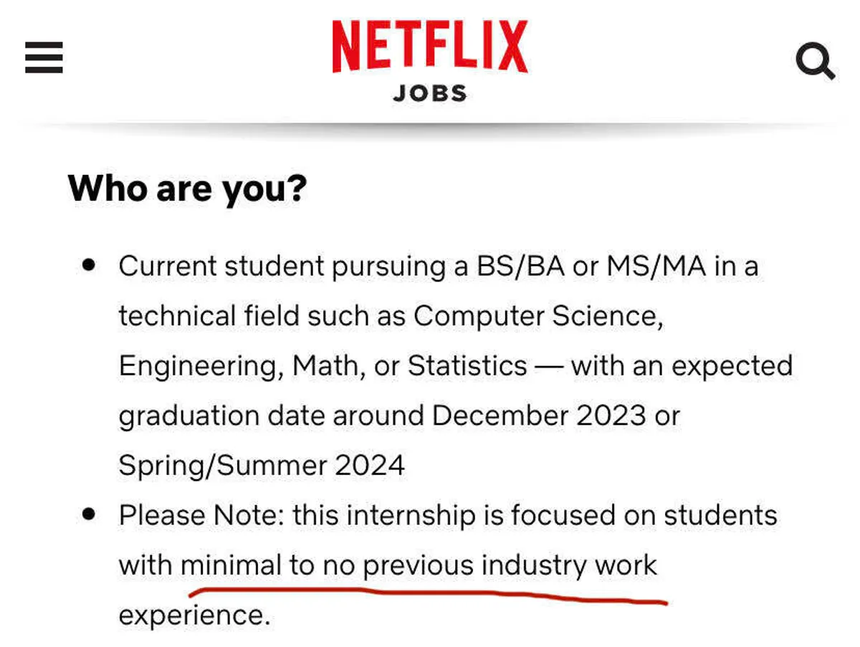Click the words "Current student"
The height and width of the screenshot is (647, 860).
(221, 267)
